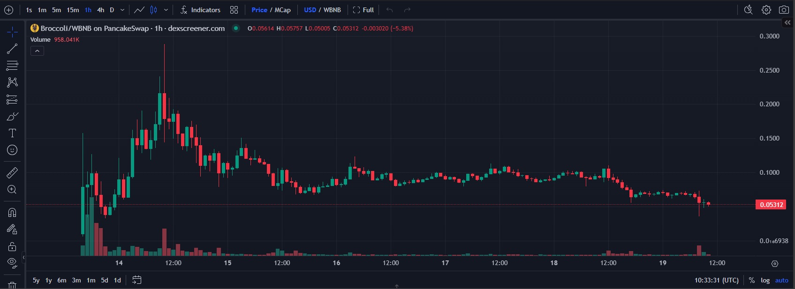Open the emoji icons tool
The image size is (795, 289).
click(12, 150)
